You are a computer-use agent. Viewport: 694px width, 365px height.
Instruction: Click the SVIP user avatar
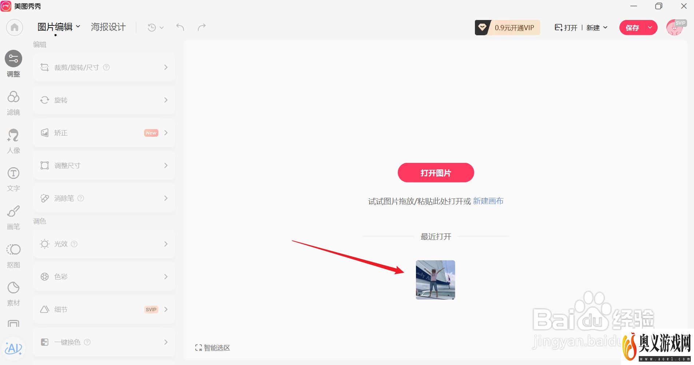click(675, 27)
